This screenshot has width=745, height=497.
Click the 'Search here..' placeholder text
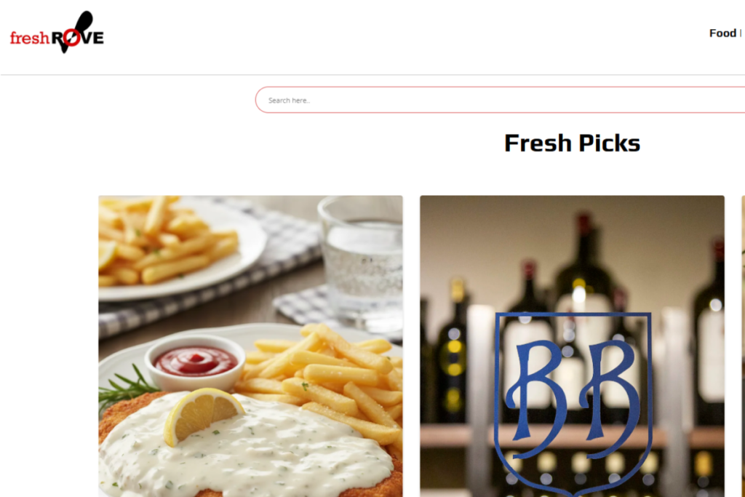[289, 100]
